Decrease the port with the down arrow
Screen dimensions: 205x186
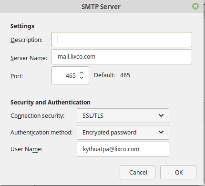tap(82, 78)
